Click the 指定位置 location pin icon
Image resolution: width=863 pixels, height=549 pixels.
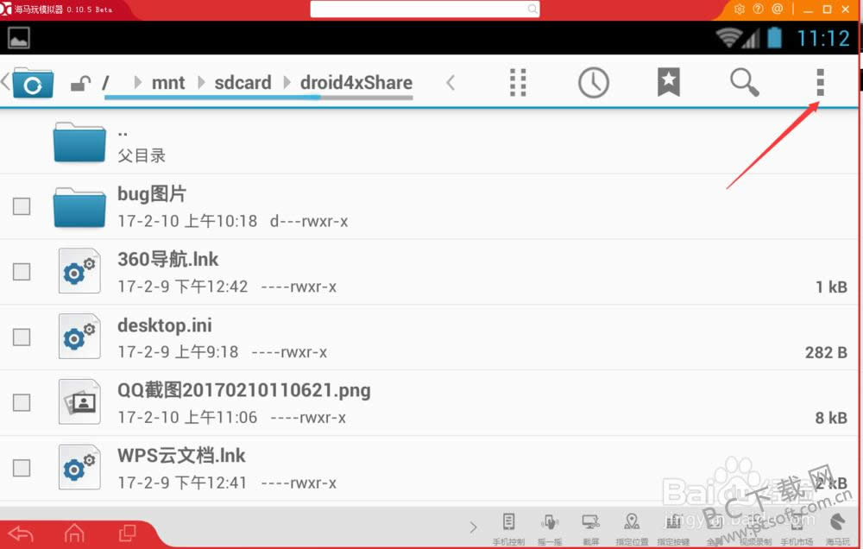pos(632,527)
